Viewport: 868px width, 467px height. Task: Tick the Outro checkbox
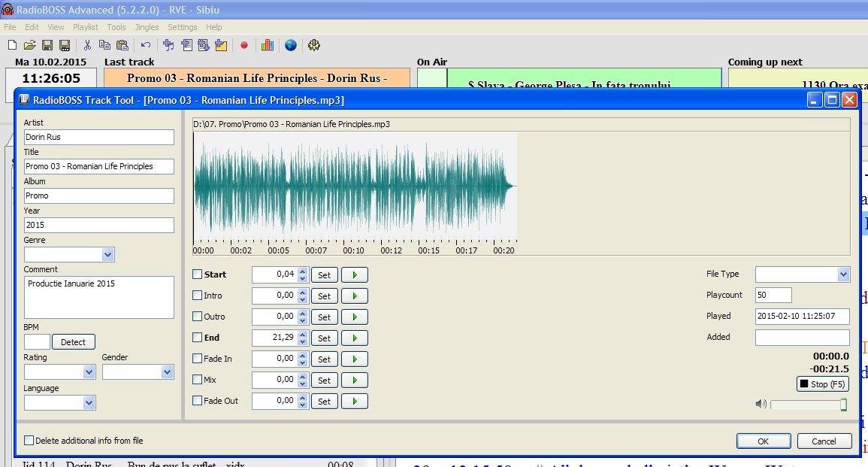click(197, 317)
